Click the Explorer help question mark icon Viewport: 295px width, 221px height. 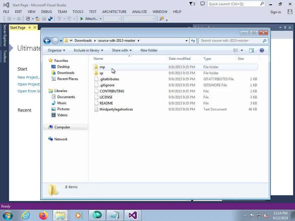click(262, 50)
